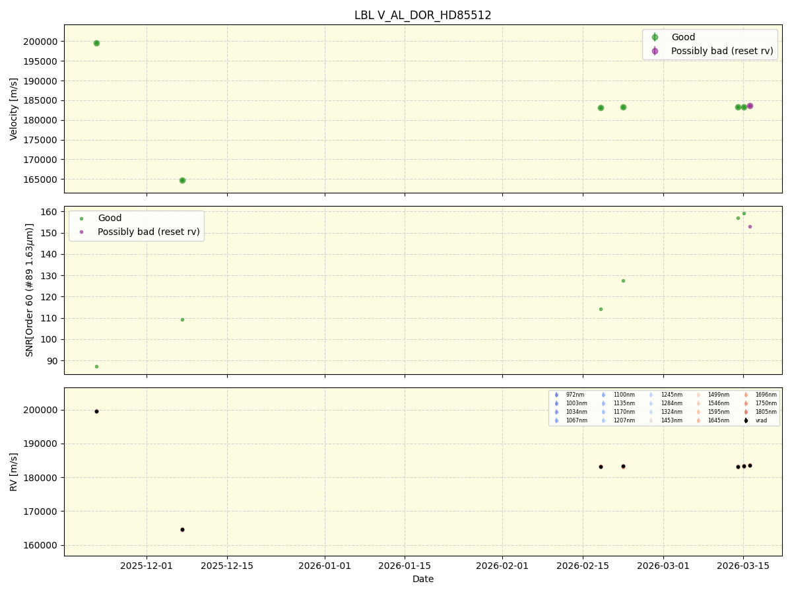Click the 2026-02-15 date tick label
The image size is (792, 594).
582,566
